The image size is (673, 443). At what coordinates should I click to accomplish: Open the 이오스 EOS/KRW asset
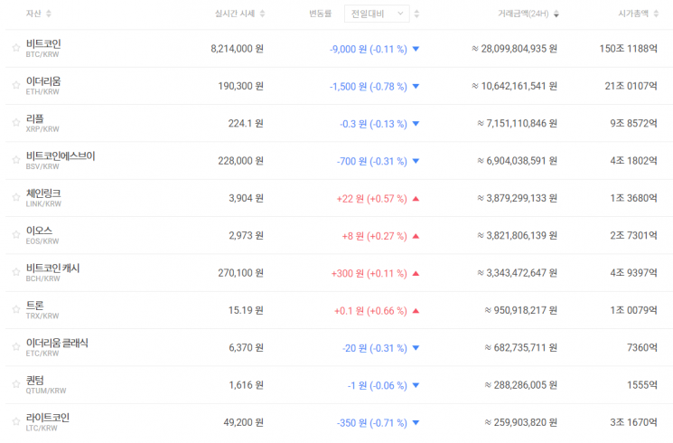42,235
